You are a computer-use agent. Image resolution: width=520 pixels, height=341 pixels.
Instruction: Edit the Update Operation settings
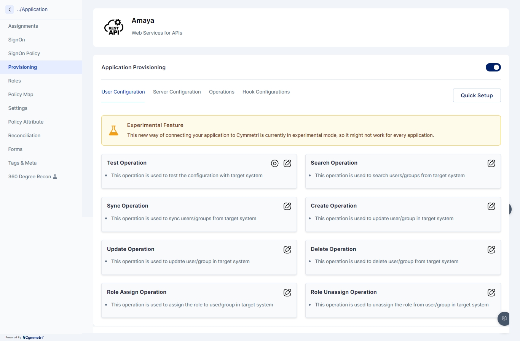click(x=287, y=249)
